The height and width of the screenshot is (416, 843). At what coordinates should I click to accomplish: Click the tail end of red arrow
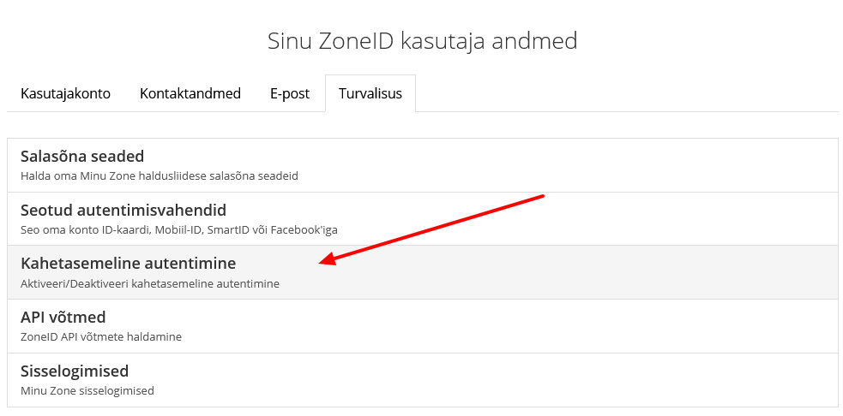point(542,197)
